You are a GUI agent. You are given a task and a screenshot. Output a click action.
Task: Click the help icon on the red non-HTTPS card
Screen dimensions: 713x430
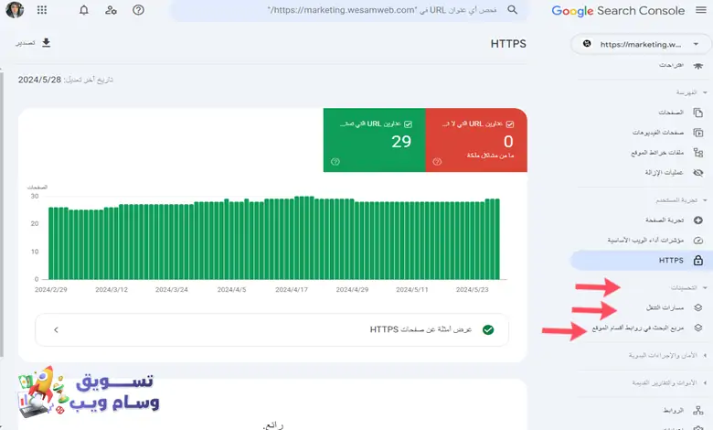click(x=437, y=162)
